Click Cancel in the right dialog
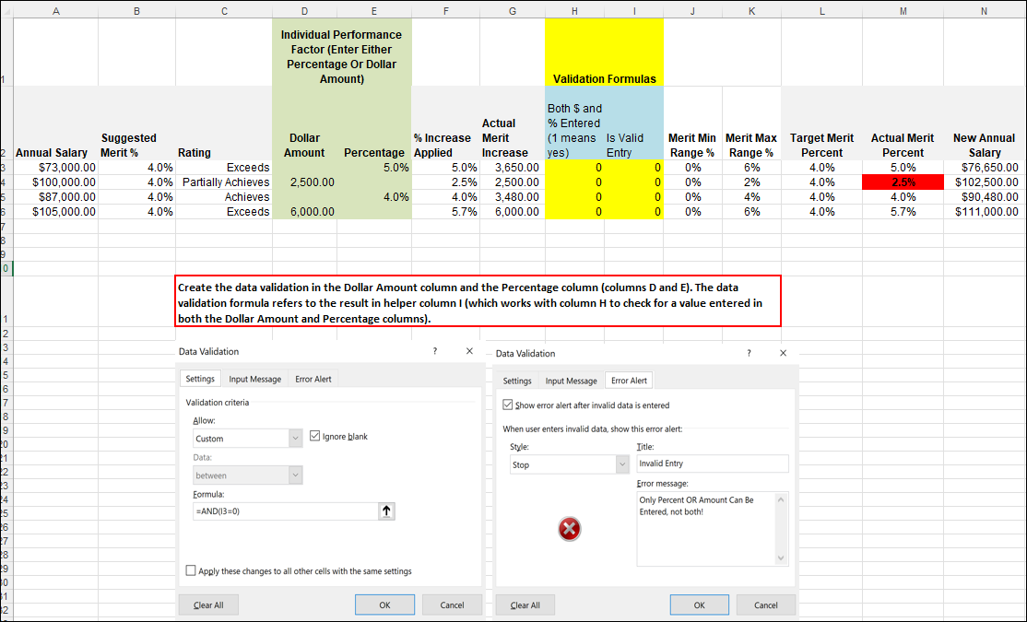The width and height of the screenshot is (1027, 622). [x=765, y=604]
